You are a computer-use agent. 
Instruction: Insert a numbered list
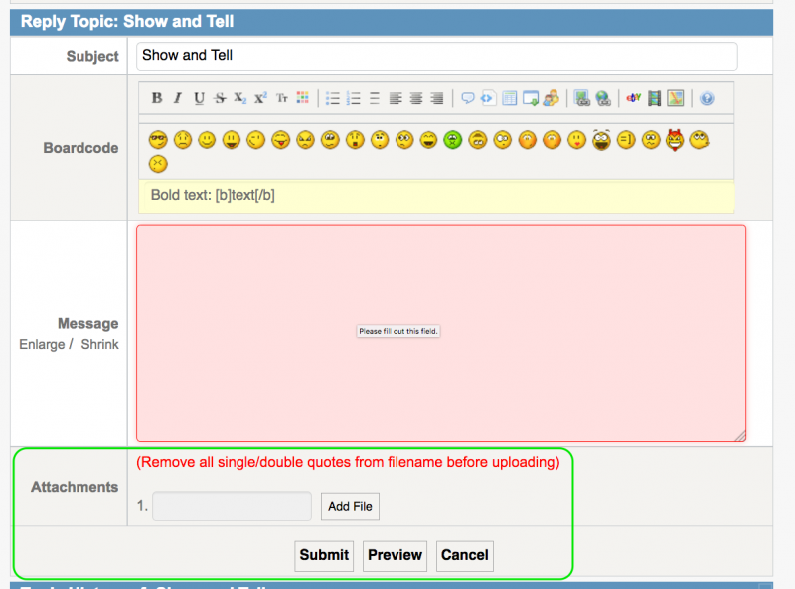(354, 98)
